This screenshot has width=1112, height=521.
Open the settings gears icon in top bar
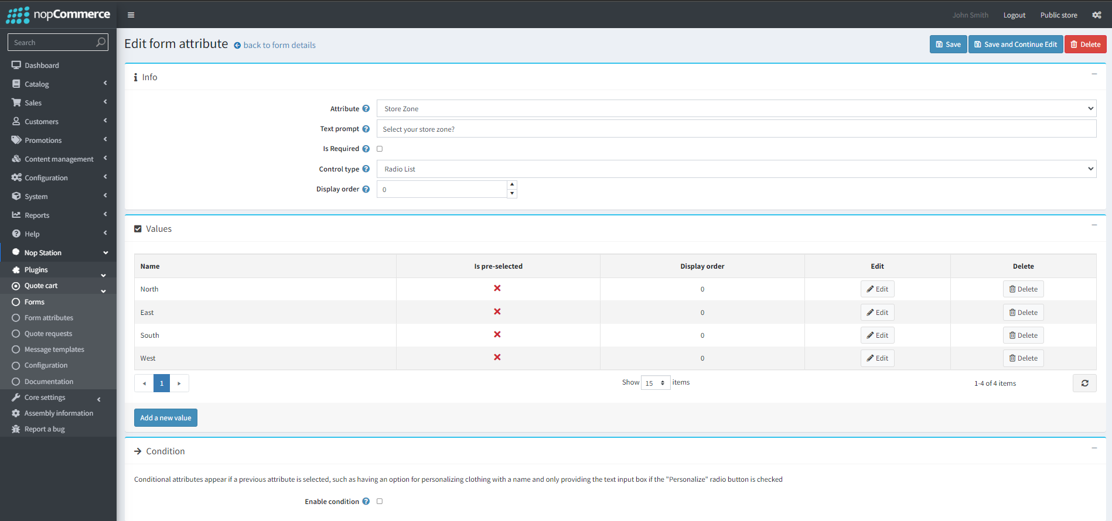click(1097, 15)
